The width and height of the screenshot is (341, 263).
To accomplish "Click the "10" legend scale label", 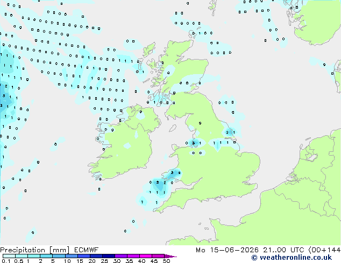I will [67, 261].
